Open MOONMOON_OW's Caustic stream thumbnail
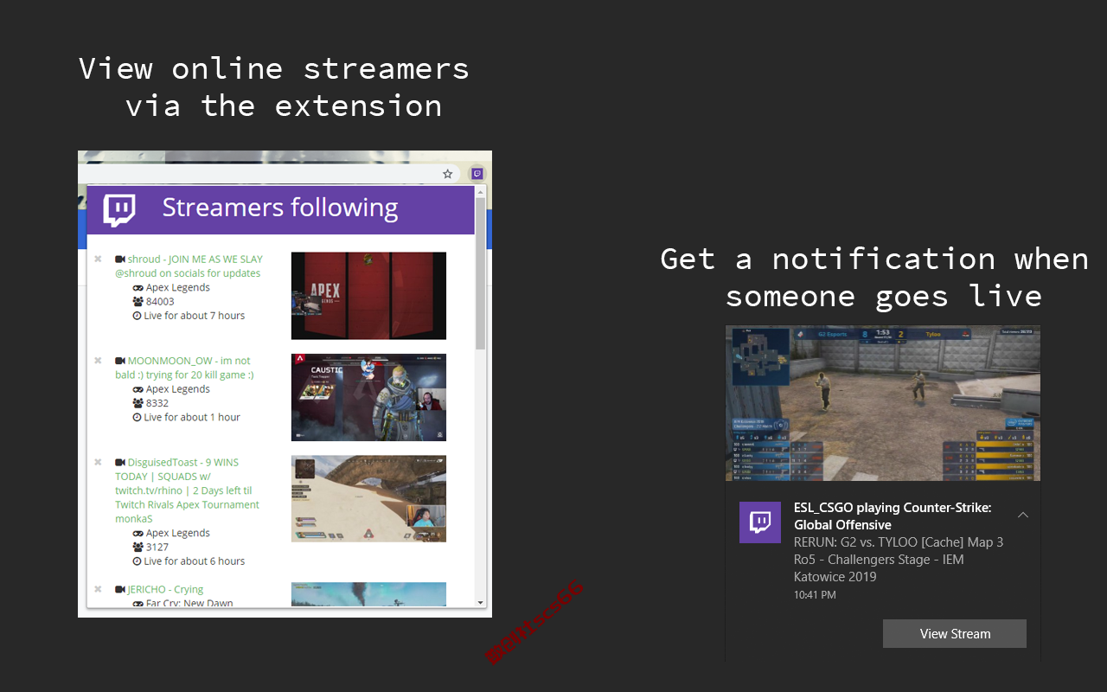Screen dimensions: 1107x692 point(368,397)
